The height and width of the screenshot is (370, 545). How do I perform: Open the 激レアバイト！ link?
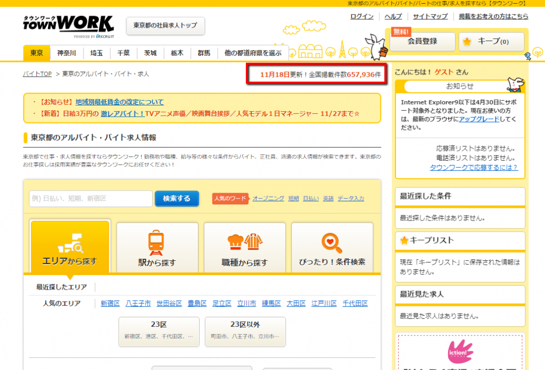pos(123,114)
